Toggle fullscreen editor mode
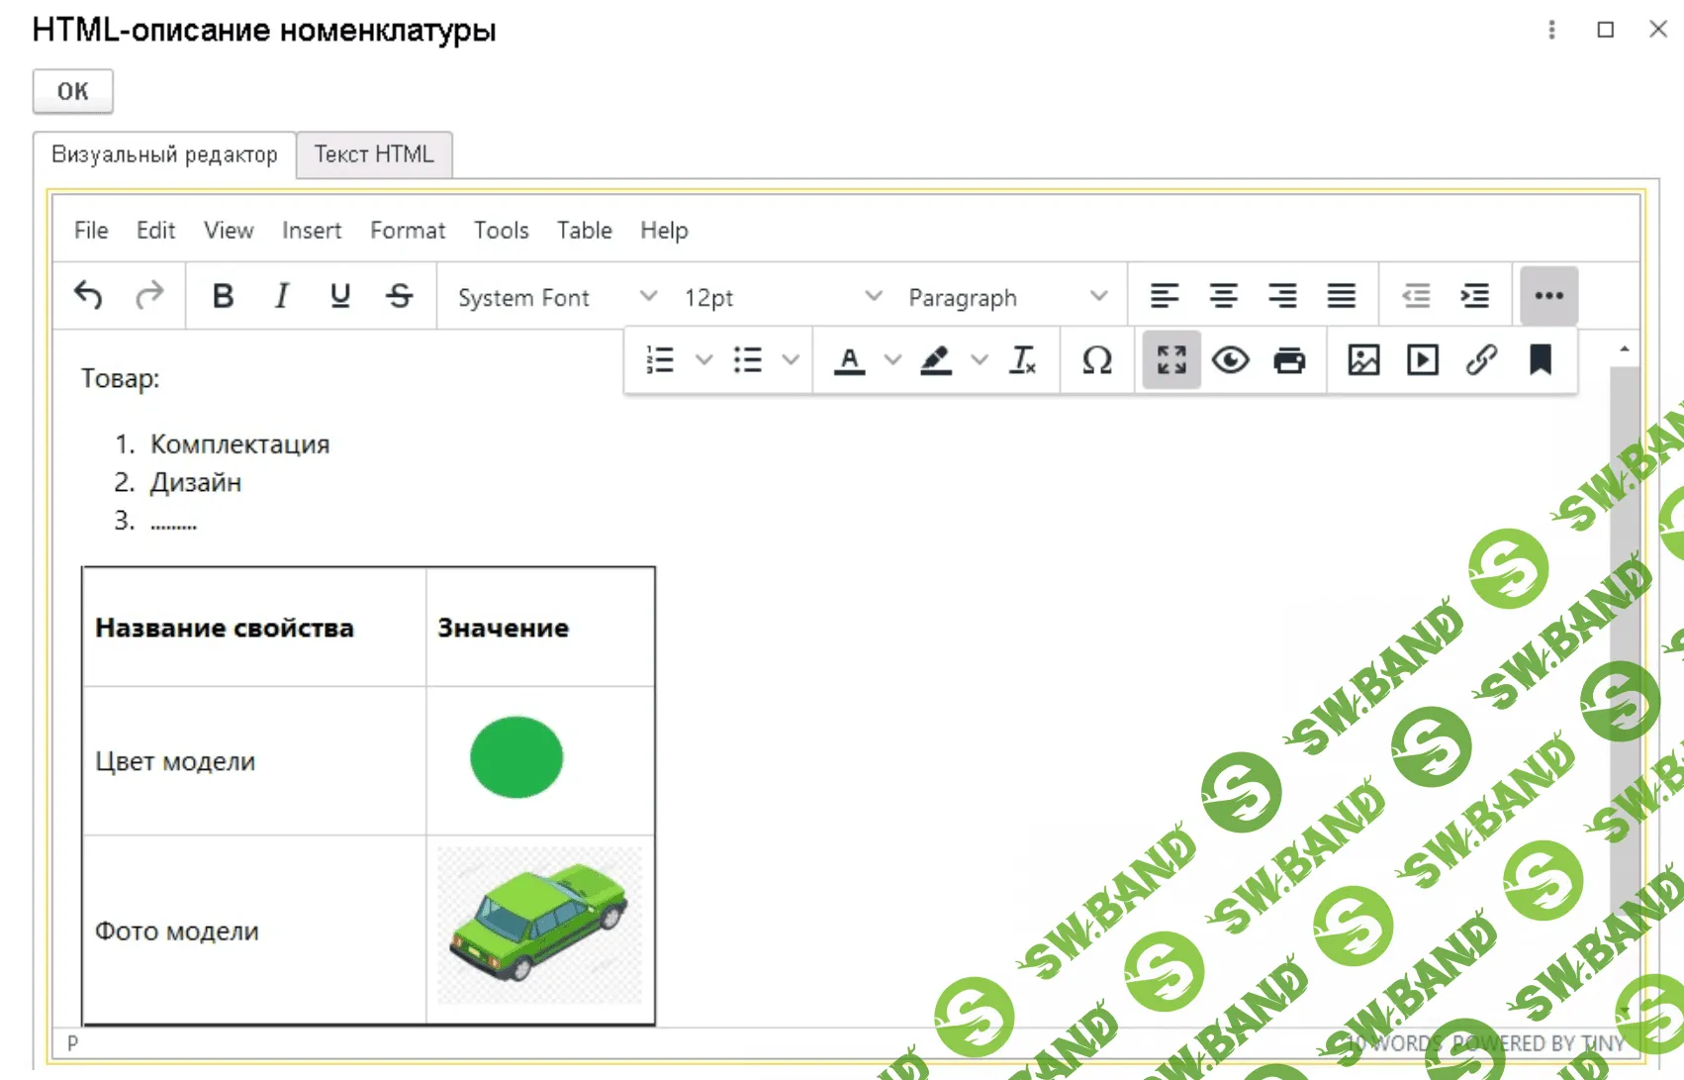Screen dimensions: 1684x1080 [1171, 360]
